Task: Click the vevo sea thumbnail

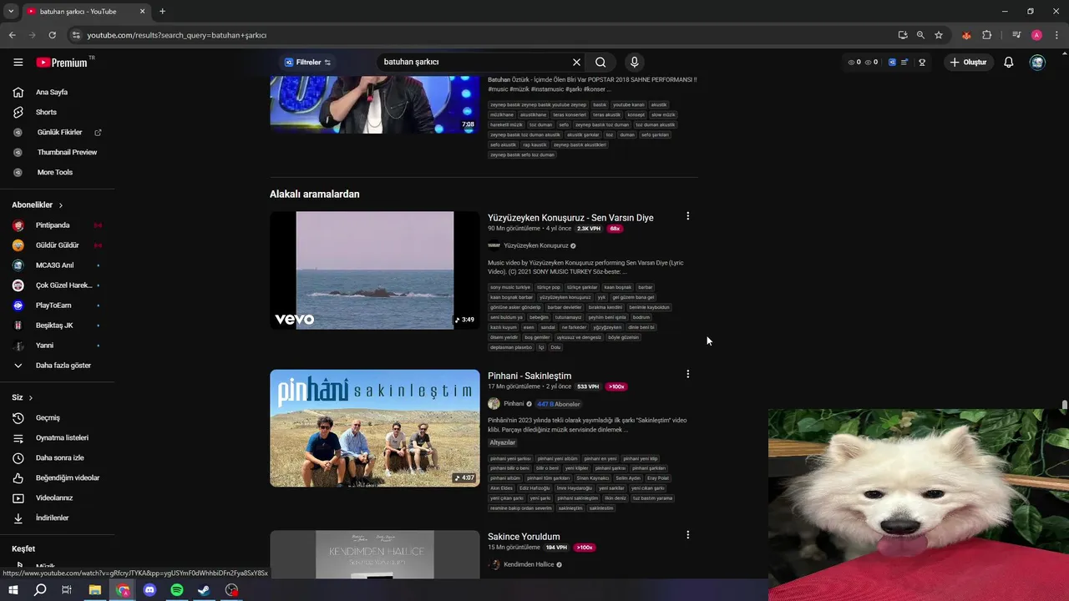Action: point(375,270)
